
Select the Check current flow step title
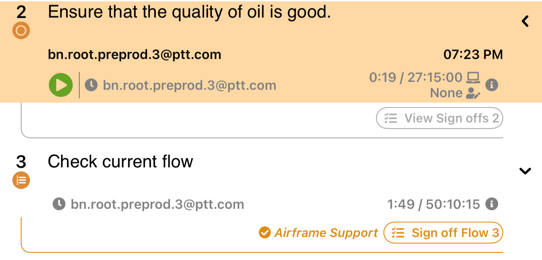click(x=120, y=162)
